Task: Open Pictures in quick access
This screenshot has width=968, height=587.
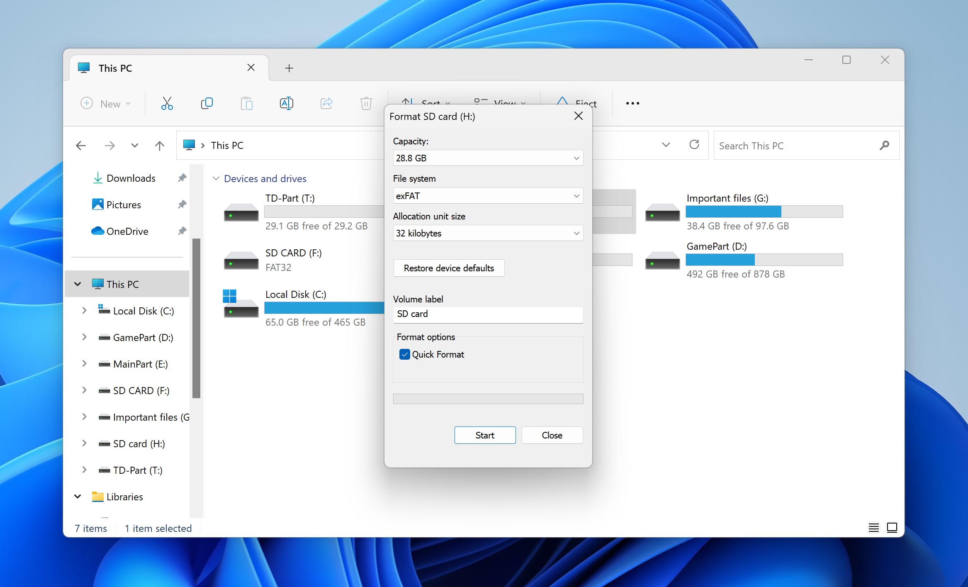Action: 116,205
